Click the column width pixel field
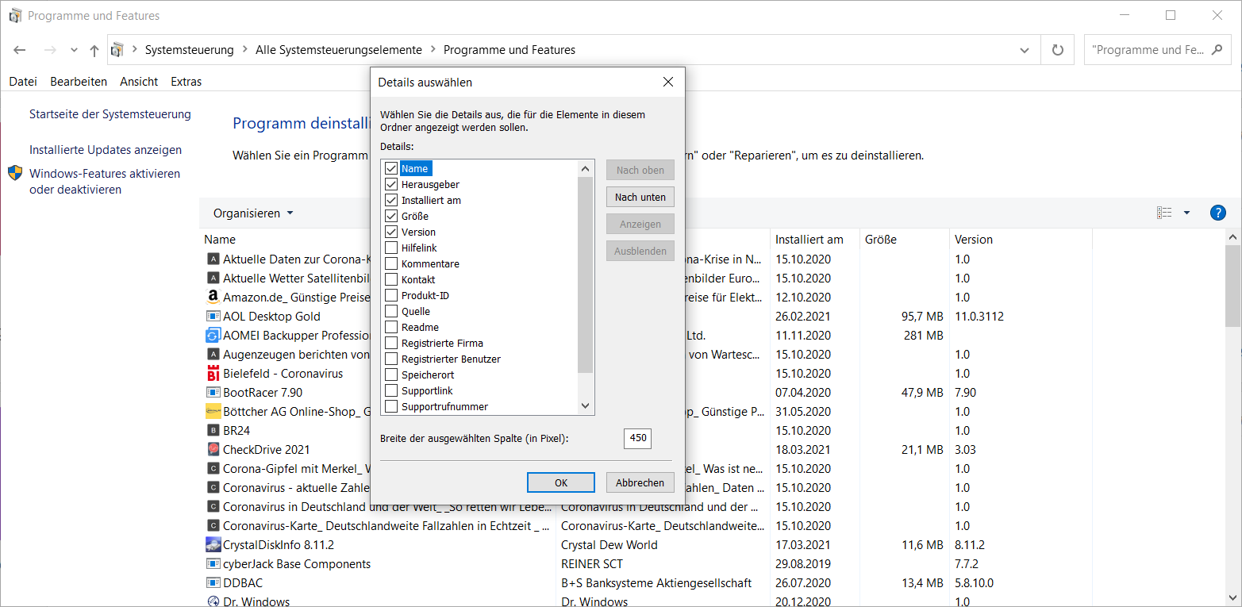Screen dimensions: 1242x607 coord(637,438)
